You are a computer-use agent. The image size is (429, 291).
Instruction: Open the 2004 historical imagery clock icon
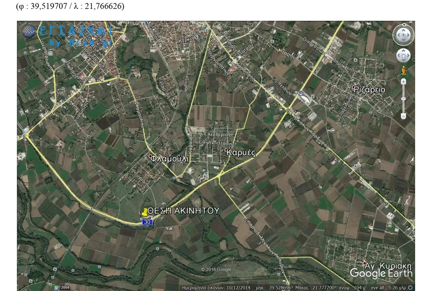(56, 287)
